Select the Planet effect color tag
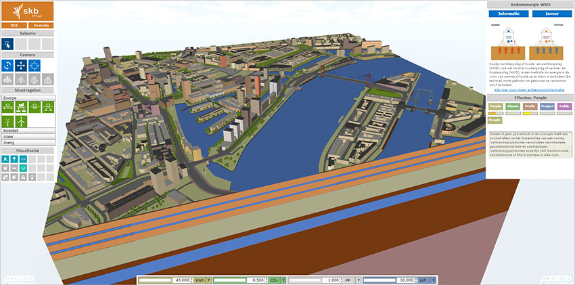This screenshot has width=575, height=285. click(513, 106)
